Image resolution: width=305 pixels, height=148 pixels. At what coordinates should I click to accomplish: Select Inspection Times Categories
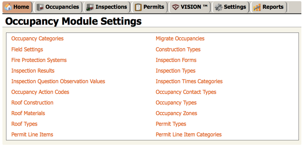189,81
